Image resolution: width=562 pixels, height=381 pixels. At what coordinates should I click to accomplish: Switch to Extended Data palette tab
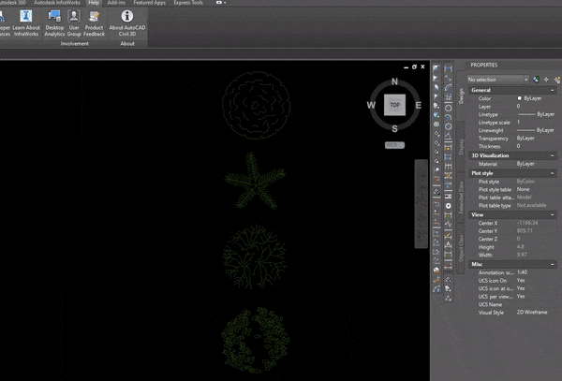[461, 198]
